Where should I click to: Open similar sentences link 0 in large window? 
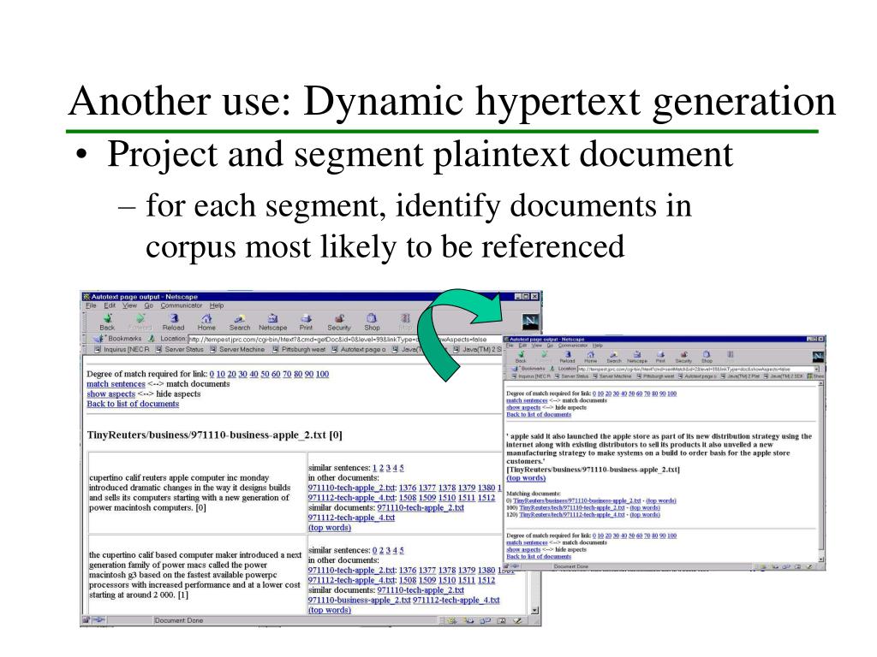click(x=375, y=550)
